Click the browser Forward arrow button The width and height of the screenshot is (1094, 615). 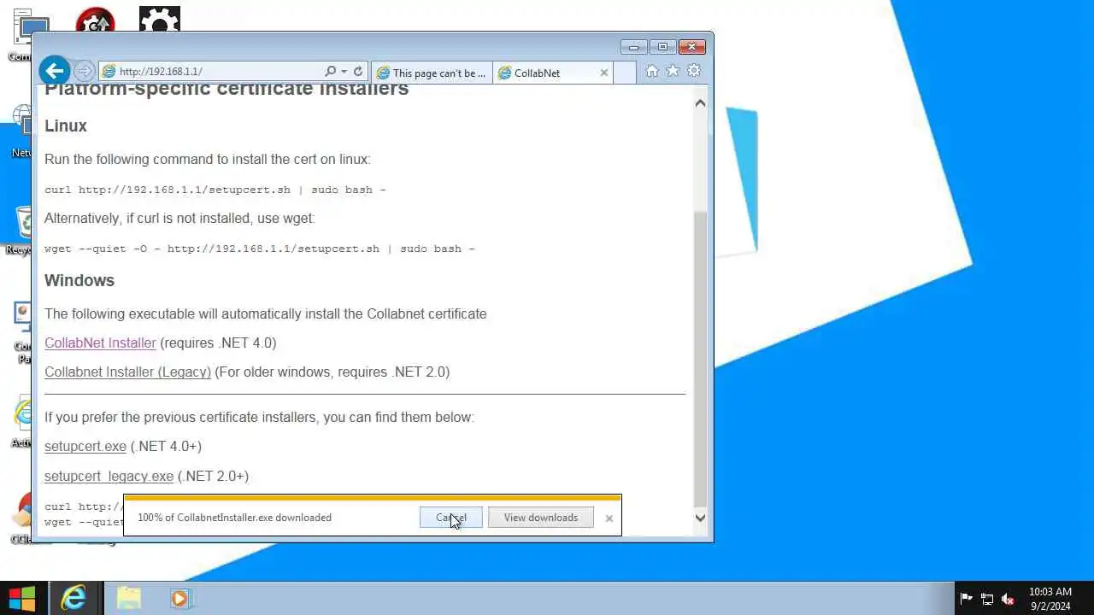(84, 72)
